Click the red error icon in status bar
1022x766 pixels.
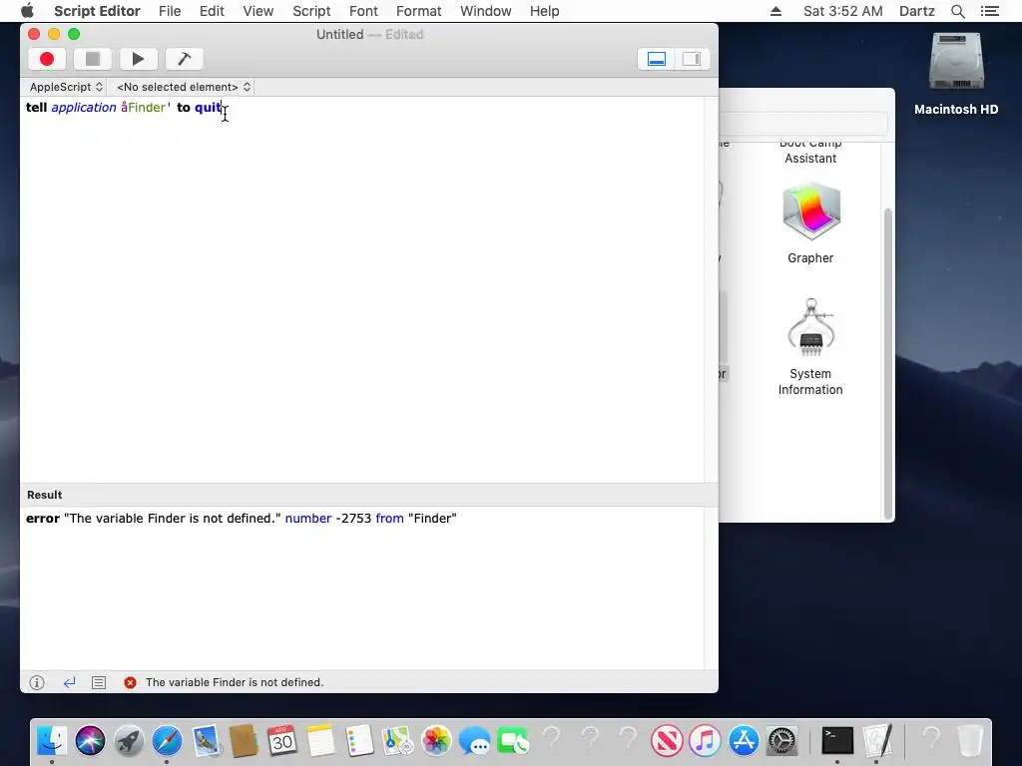(x=131, y=682)
